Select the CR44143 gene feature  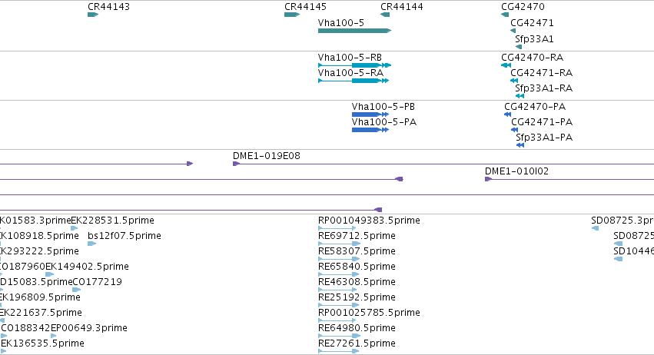coord(93,15)
